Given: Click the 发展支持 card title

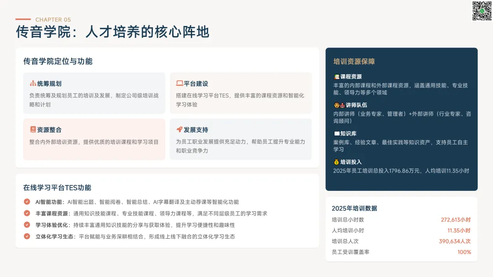Looking at the screenshot, I should point(196,129).
